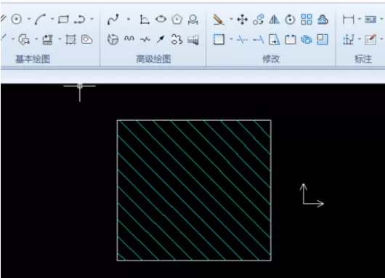Select the Stretch tool icon
Screen dimensions: 385x278
[x=275, y=39]
